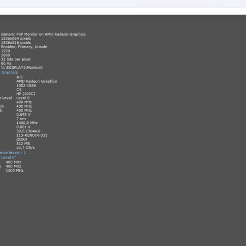Collapse the blue Graphics section heading

(x=9, y=72)
